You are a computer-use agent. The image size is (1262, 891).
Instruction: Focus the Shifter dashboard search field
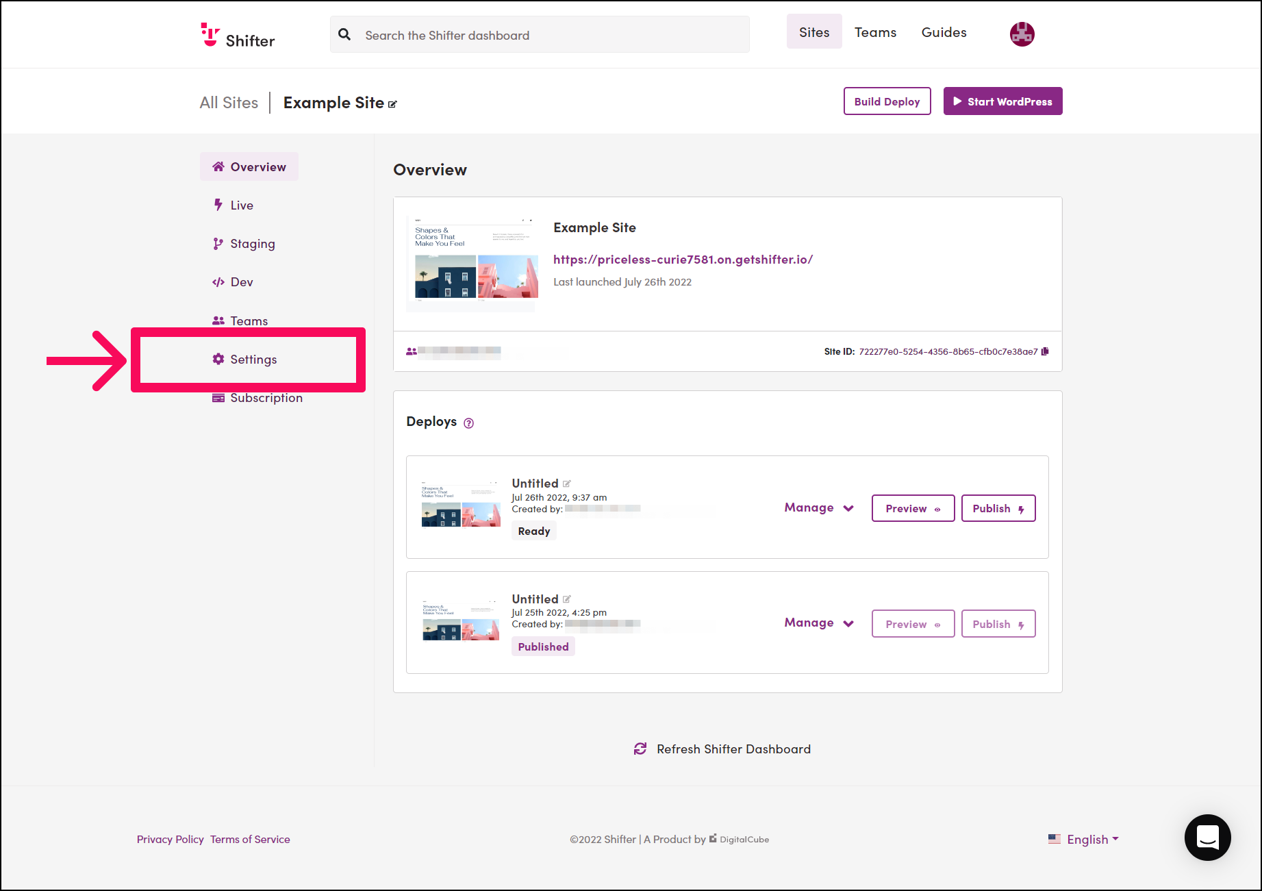click(x=540, y=34)
